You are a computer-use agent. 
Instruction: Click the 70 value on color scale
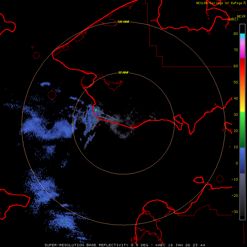[236, 50]
